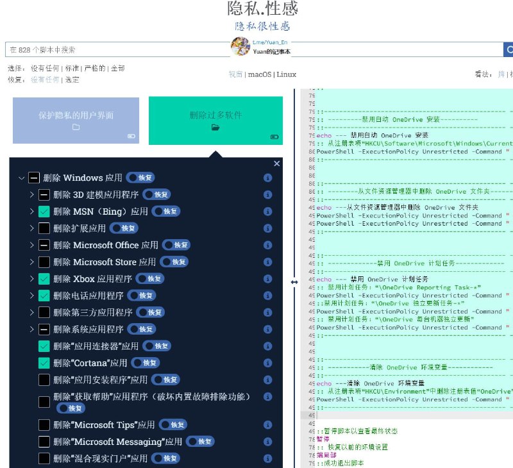513x468 pixels.
Task: Select 牌 view next to 看法
Action: point(501,74)
